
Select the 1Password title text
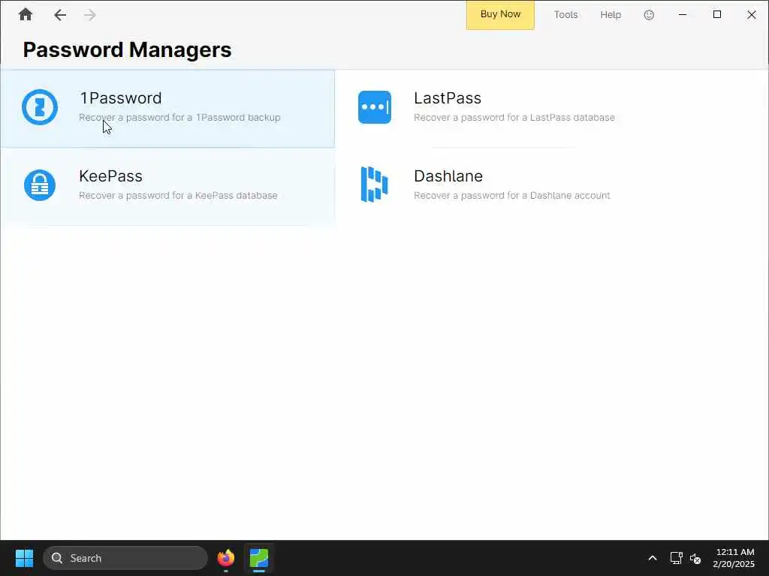click(x=121, y=98)
